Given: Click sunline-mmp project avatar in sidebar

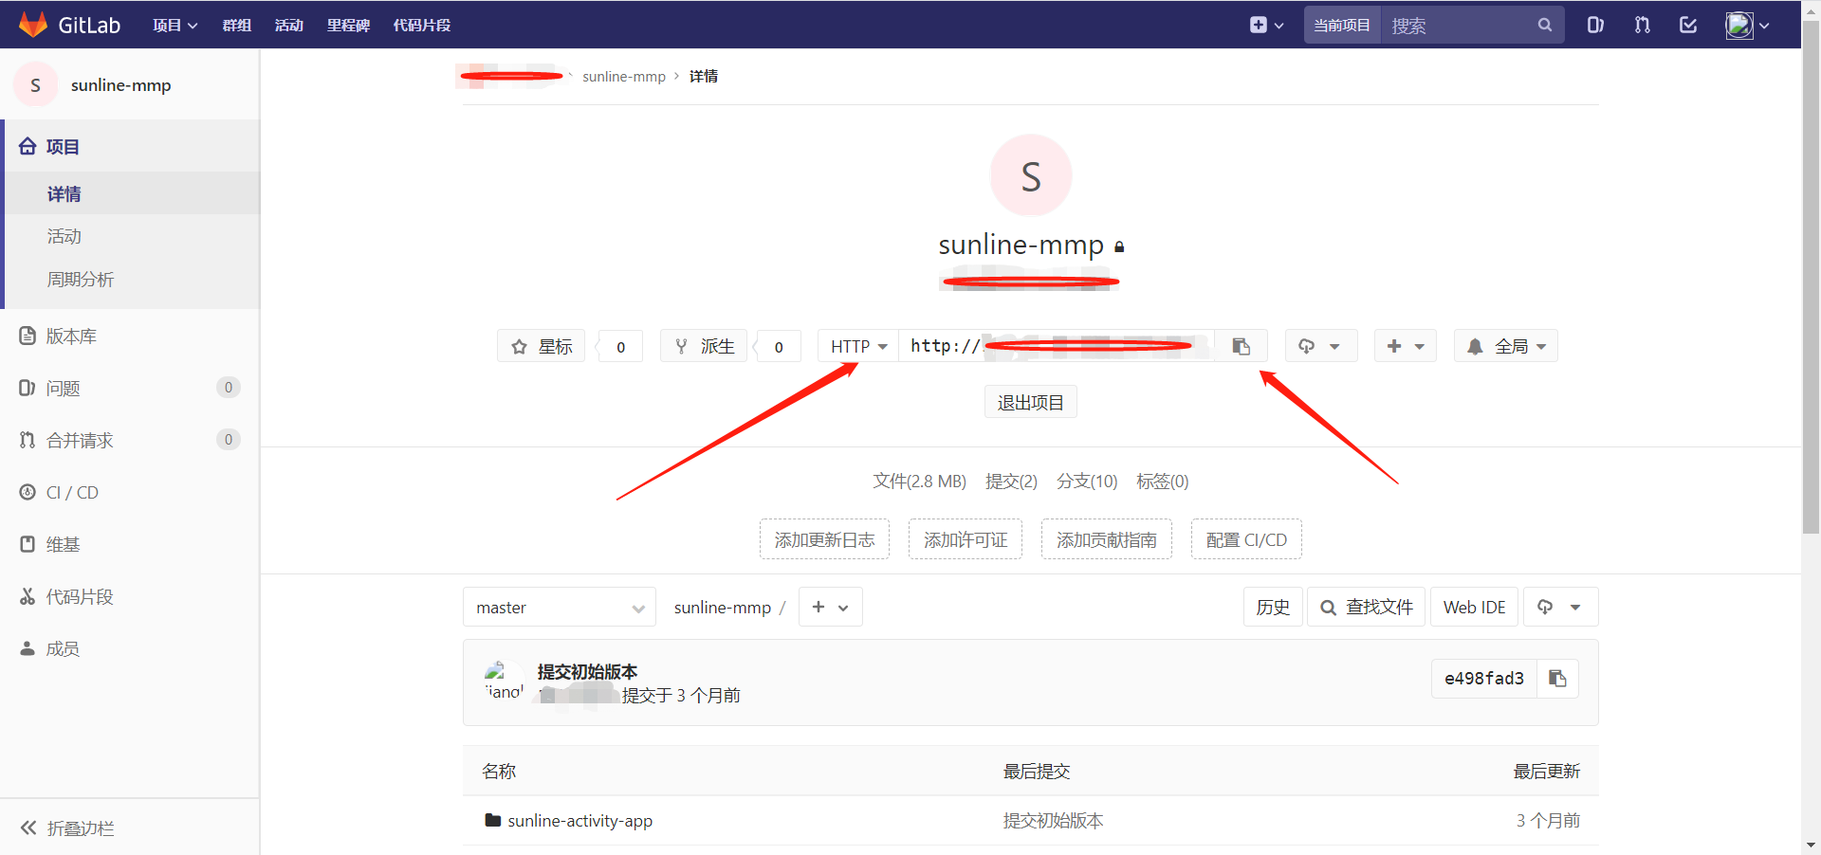Looking at the screenshot, I should click(x=36, y=85).
